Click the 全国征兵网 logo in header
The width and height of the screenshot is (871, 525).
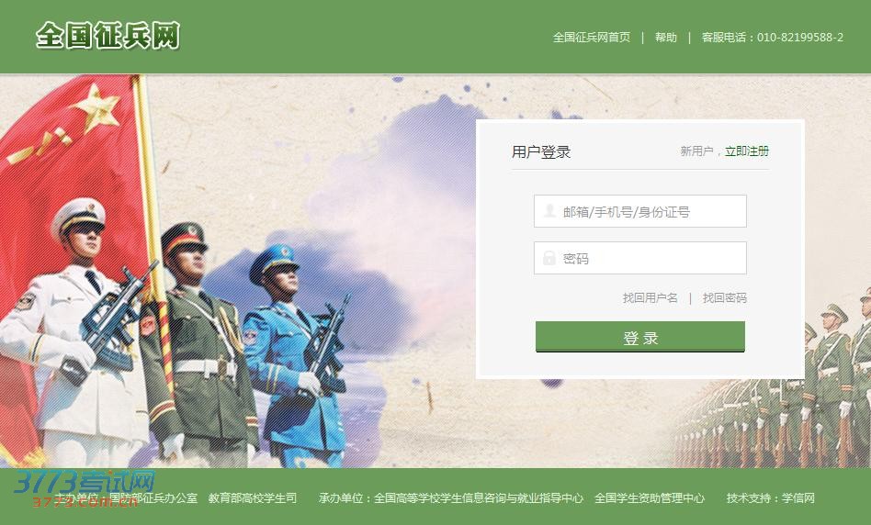107,36
